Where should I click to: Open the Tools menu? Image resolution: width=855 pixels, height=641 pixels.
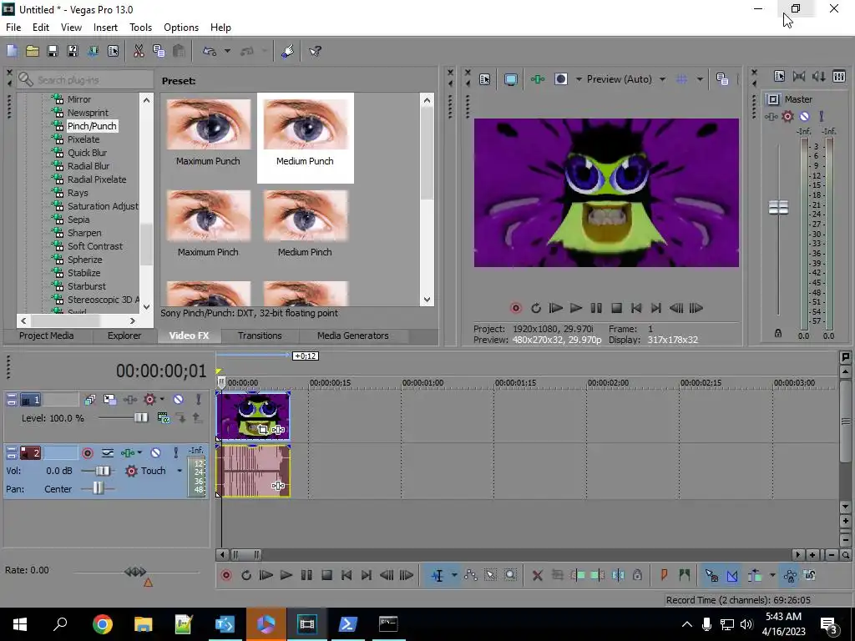[x=140, y=28]
